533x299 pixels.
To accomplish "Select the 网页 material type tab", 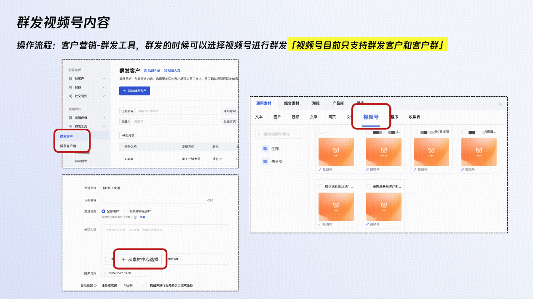I will [332, 117].
